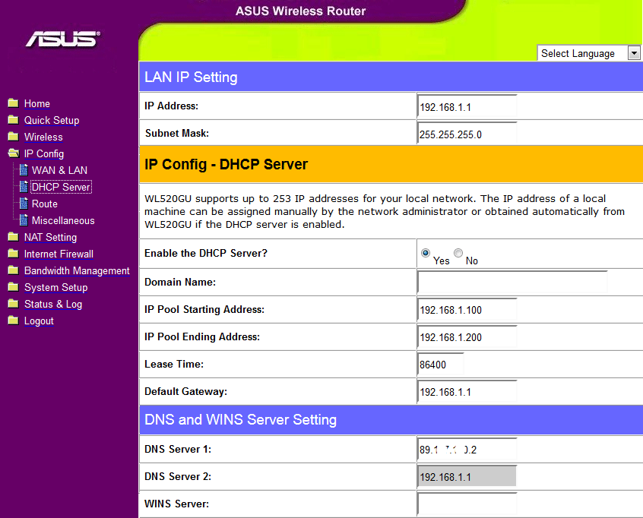
Task: Click the 'Enable the DHCP Server?' label
Action: click(x=206, y=253)
